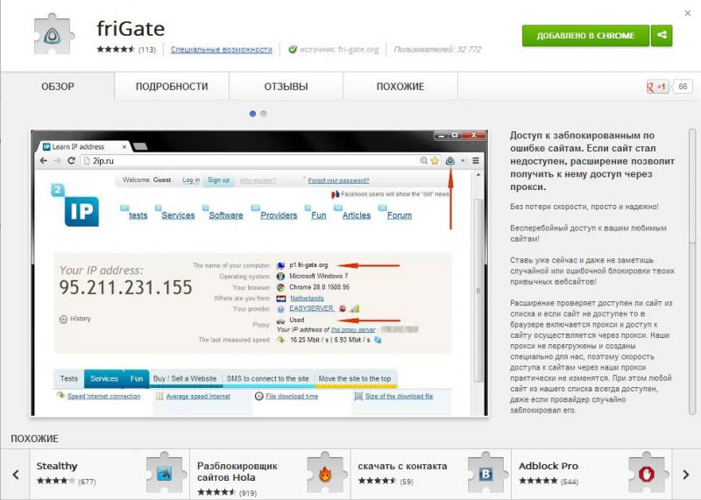Click 'Size of the download file' link
Image resolution: width=701 pixels, height=500 pixels.
click(399, 397)
